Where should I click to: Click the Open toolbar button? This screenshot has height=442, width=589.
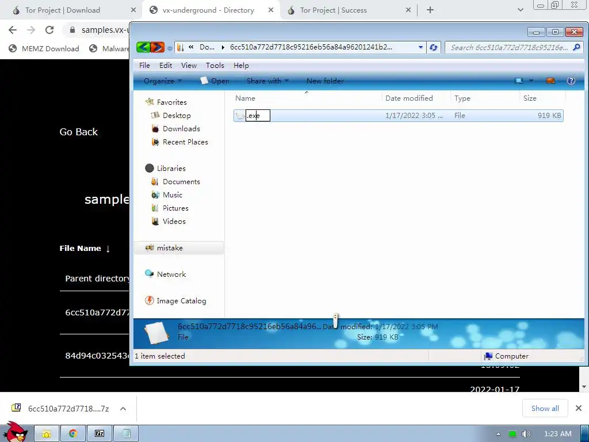(215, 81)
